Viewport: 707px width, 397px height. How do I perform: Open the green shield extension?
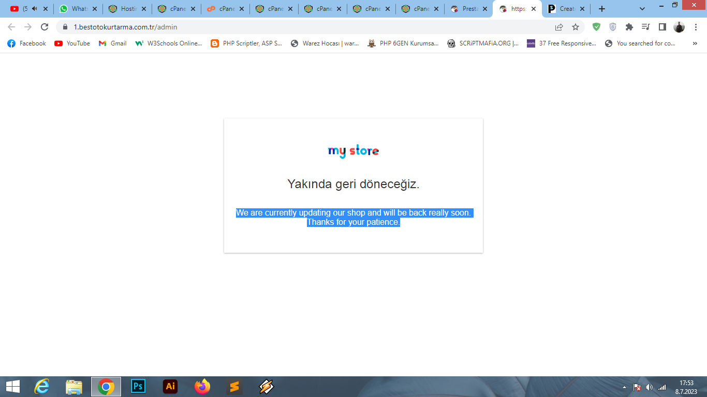coord(596,27)
